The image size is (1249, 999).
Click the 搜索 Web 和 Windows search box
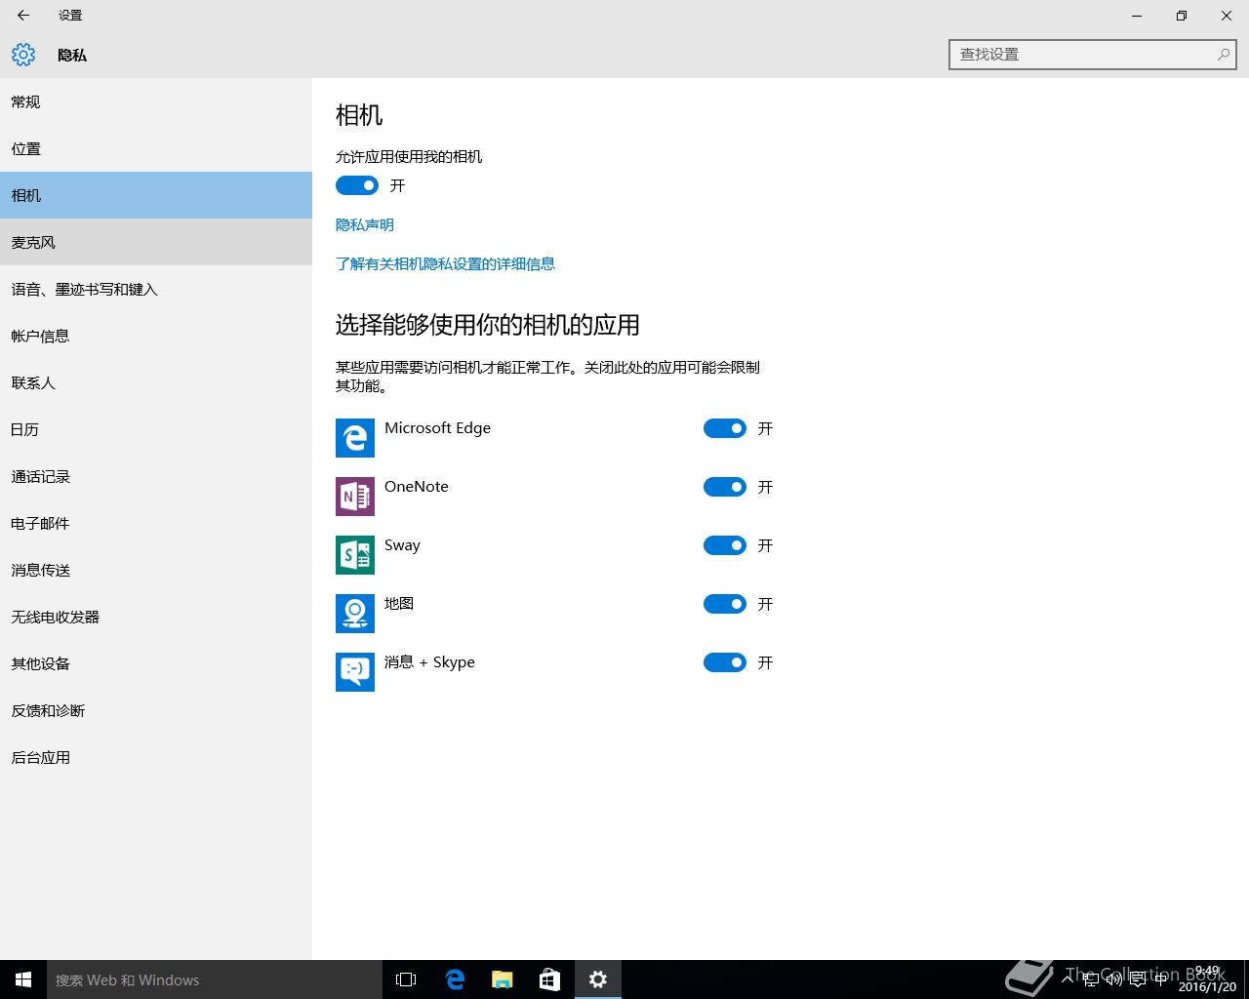[215, 979]
